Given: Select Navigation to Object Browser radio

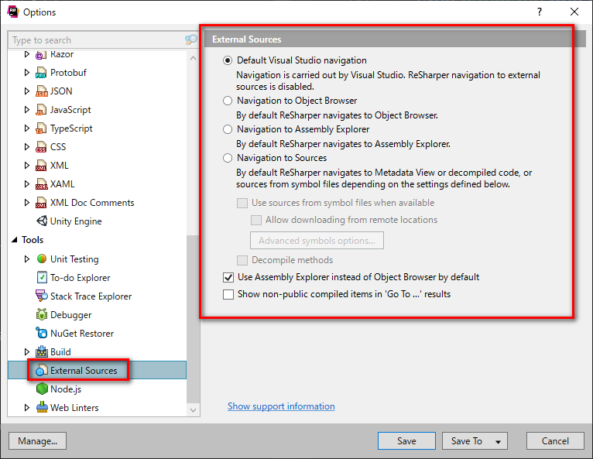Looking at the screenshot, I should (228, 101).
